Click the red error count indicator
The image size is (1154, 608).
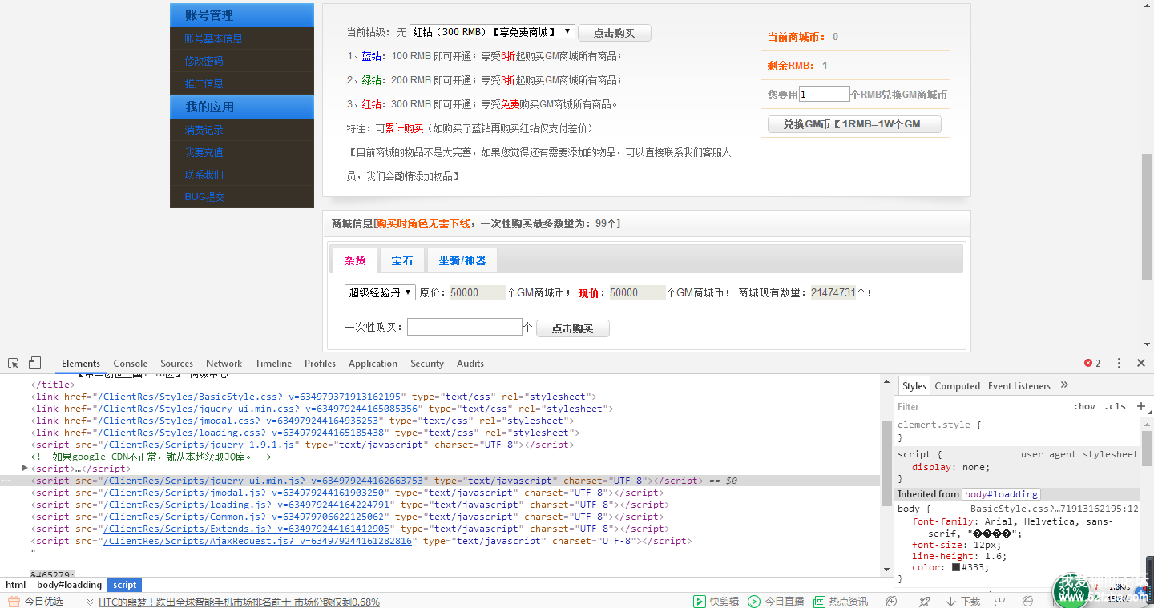1092,363
